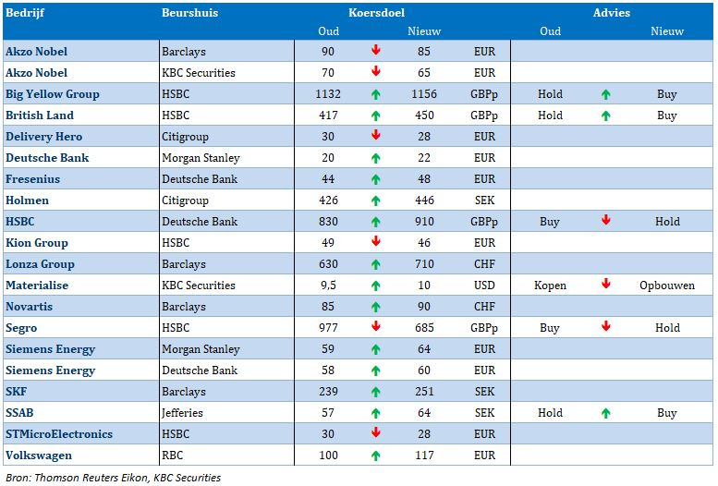Select the Fresenius company name

point(32,179)
